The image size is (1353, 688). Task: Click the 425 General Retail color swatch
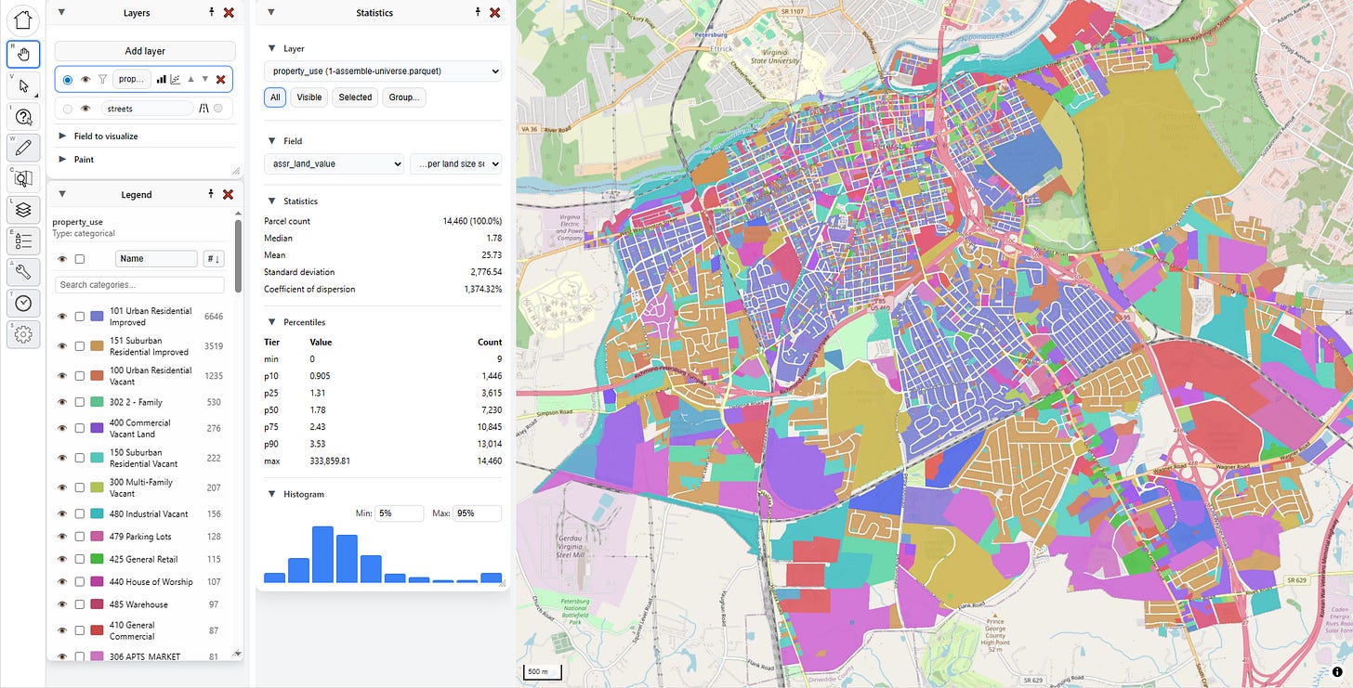click(x=98, y=559)
